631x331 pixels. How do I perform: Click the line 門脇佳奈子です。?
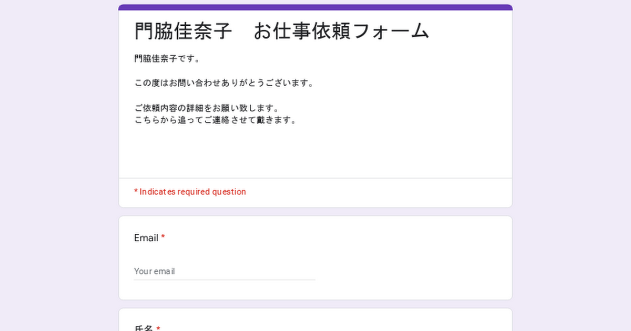coord(167,59)
